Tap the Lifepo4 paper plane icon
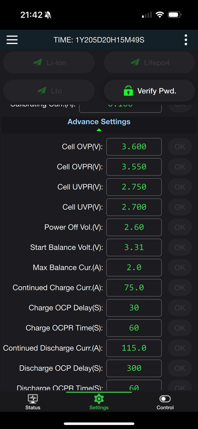This screenshot has width=198, height=429. click(135, 63)
